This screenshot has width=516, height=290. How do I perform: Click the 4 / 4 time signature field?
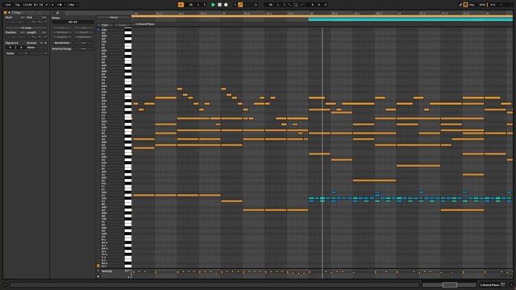click(49, 5)
